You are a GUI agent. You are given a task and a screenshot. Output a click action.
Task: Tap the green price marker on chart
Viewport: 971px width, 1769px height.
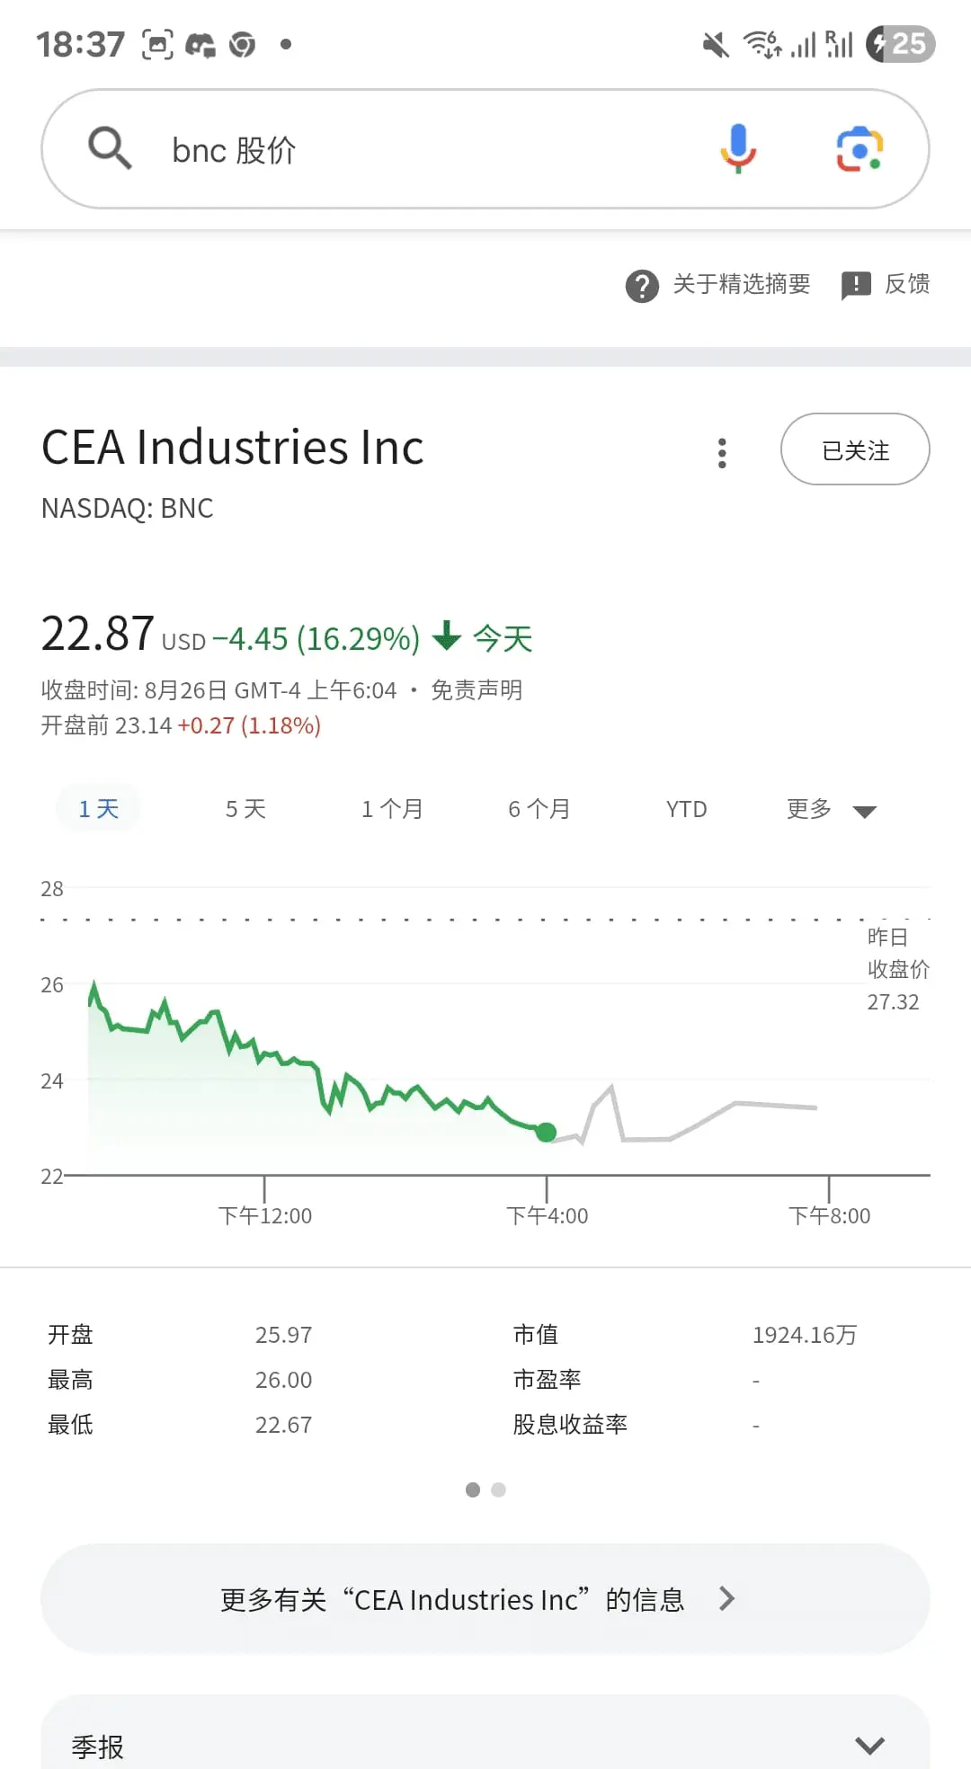click(x=546, y=1133)
